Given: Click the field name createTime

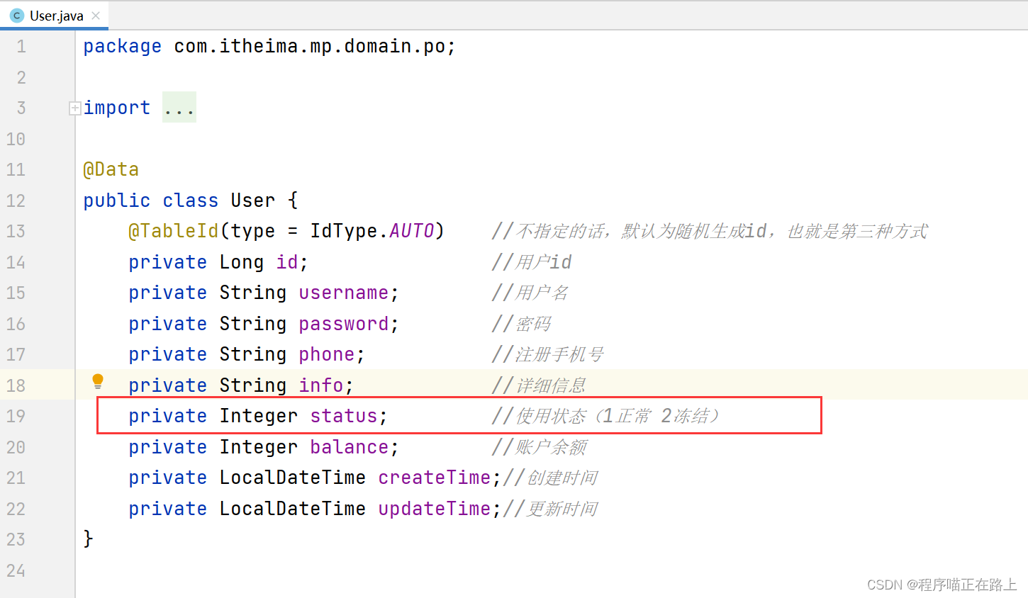Looking at the screenshot, I should pyautogui.click(x=435, y=478).
